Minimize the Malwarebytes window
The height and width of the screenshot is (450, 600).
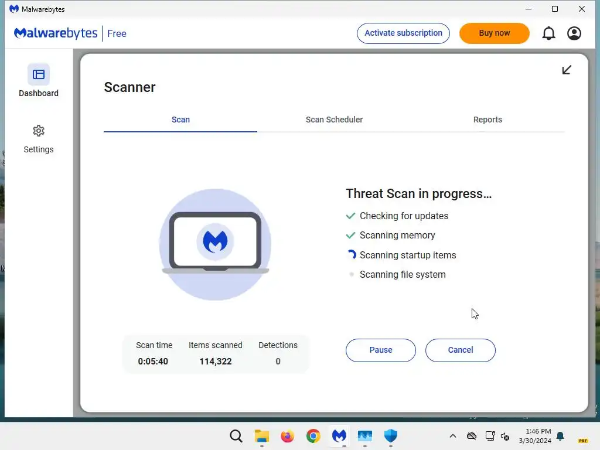pos(529,9)
